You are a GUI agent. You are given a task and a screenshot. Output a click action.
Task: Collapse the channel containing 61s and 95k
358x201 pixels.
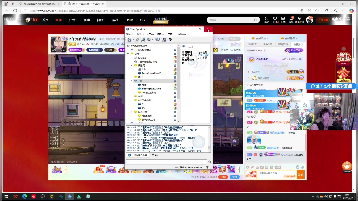pyautogui.click(x=132, y=100)
